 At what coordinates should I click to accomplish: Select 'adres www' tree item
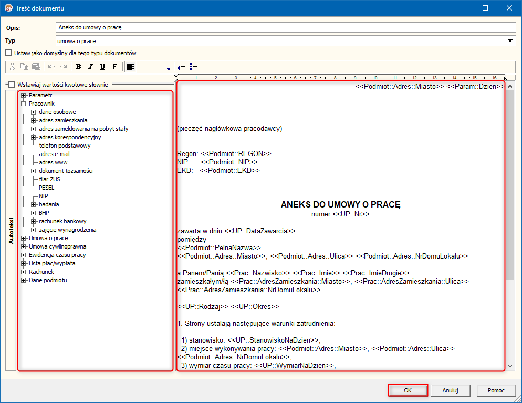[53, 162]
